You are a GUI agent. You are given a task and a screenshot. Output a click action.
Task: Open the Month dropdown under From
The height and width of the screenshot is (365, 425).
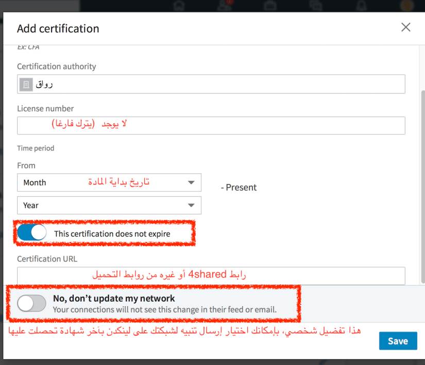(109, 182)
